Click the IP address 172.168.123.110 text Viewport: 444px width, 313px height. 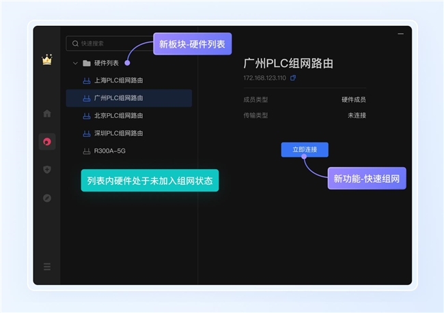click(x=264, y=78)
